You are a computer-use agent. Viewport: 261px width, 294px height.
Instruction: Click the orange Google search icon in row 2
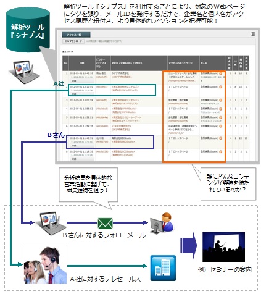tap(221, 87)
